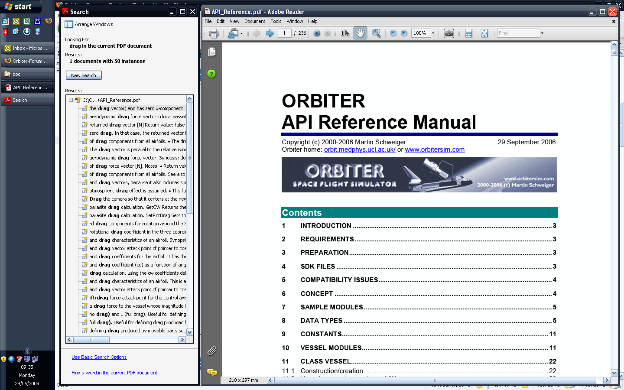
Task: Click the Previous View round blue button
Action: [317, 33]
